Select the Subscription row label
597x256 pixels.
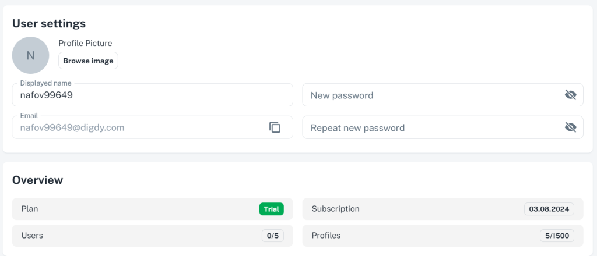[x=335, y=209]
